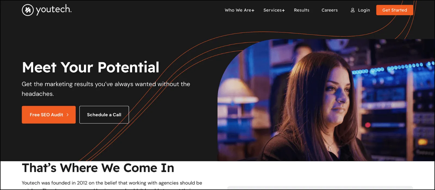Image resolution: width=435 pixels, height=190 pixels.
Task: Expand the Services+ menu
Action: coord(274,10)
